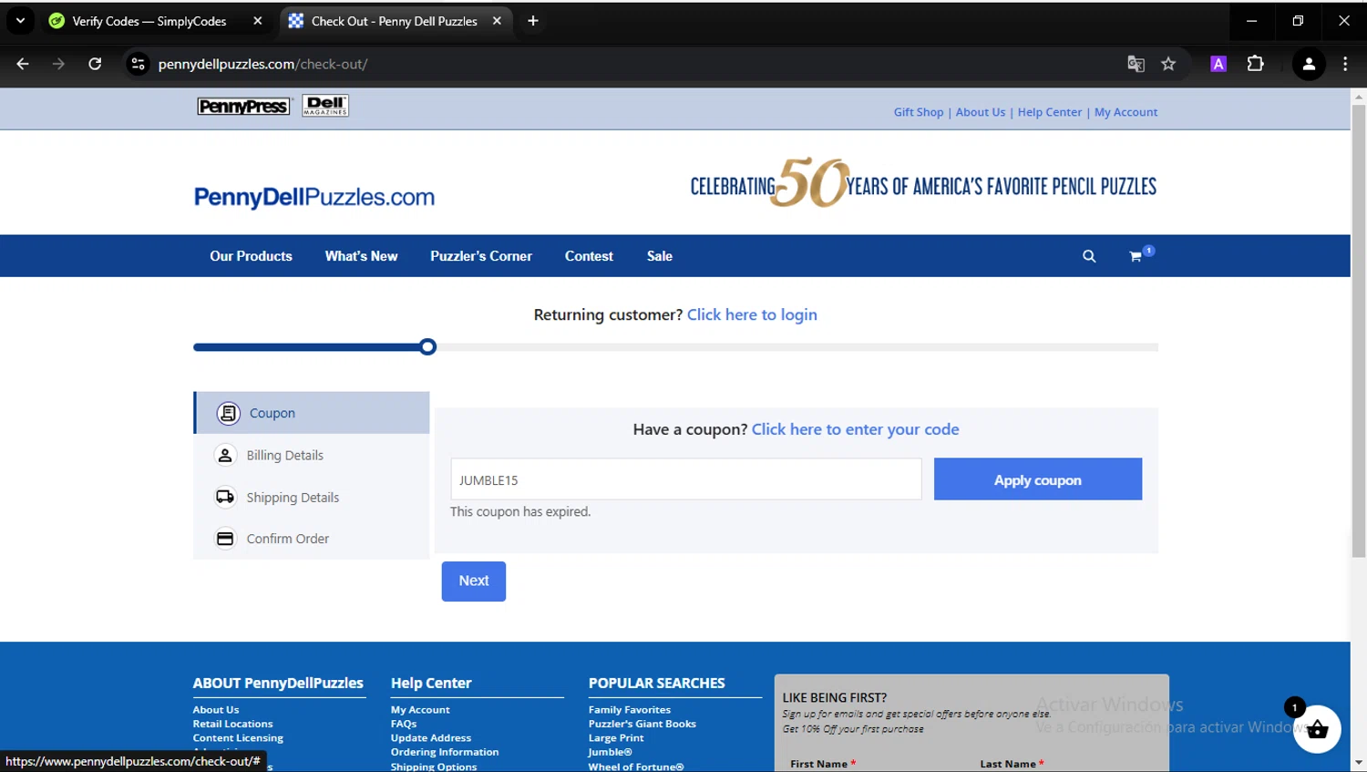The height and width of the screenshot is (772, 1367).
Task: Select the Billing Details step
Action: [x=312, y=455]
